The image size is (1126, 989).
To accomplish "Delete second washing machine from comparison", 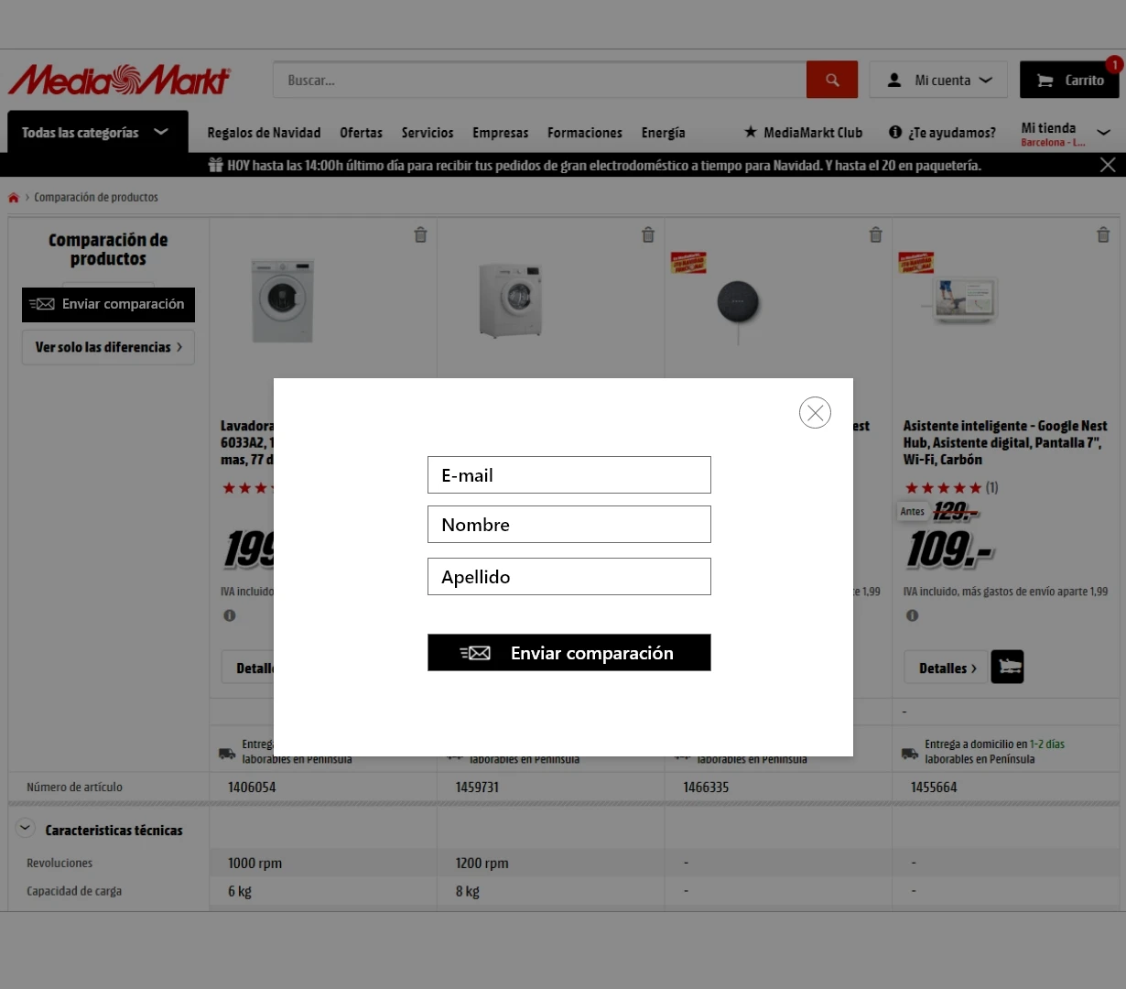I will click(648, 234).
